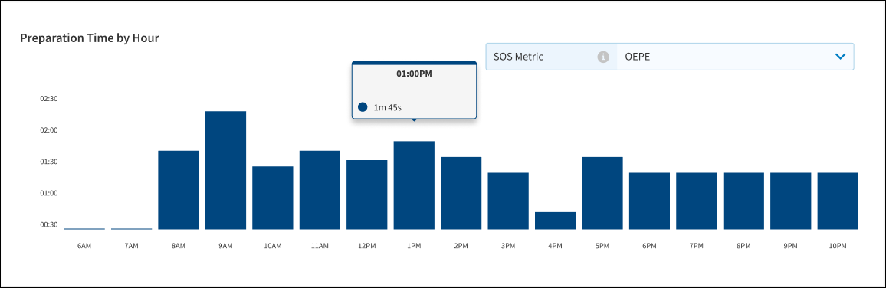Click the 5PM bar

click(x=602, y=193)
